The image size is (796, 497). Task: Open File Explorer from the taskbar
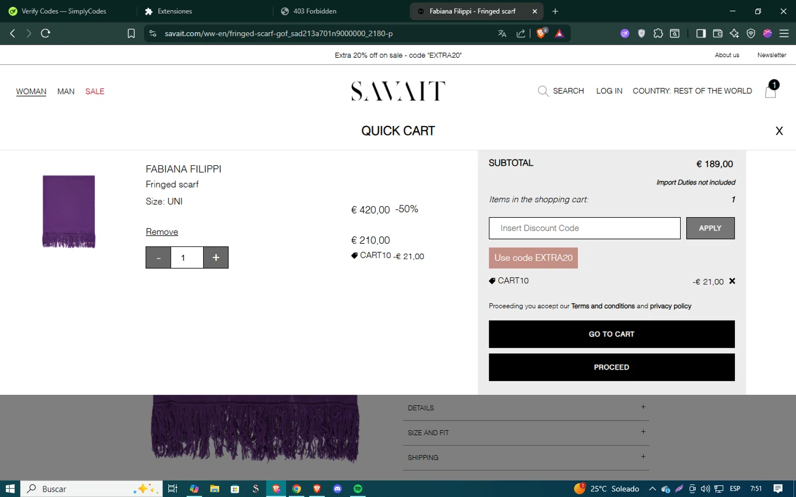(x=214, y=489)
